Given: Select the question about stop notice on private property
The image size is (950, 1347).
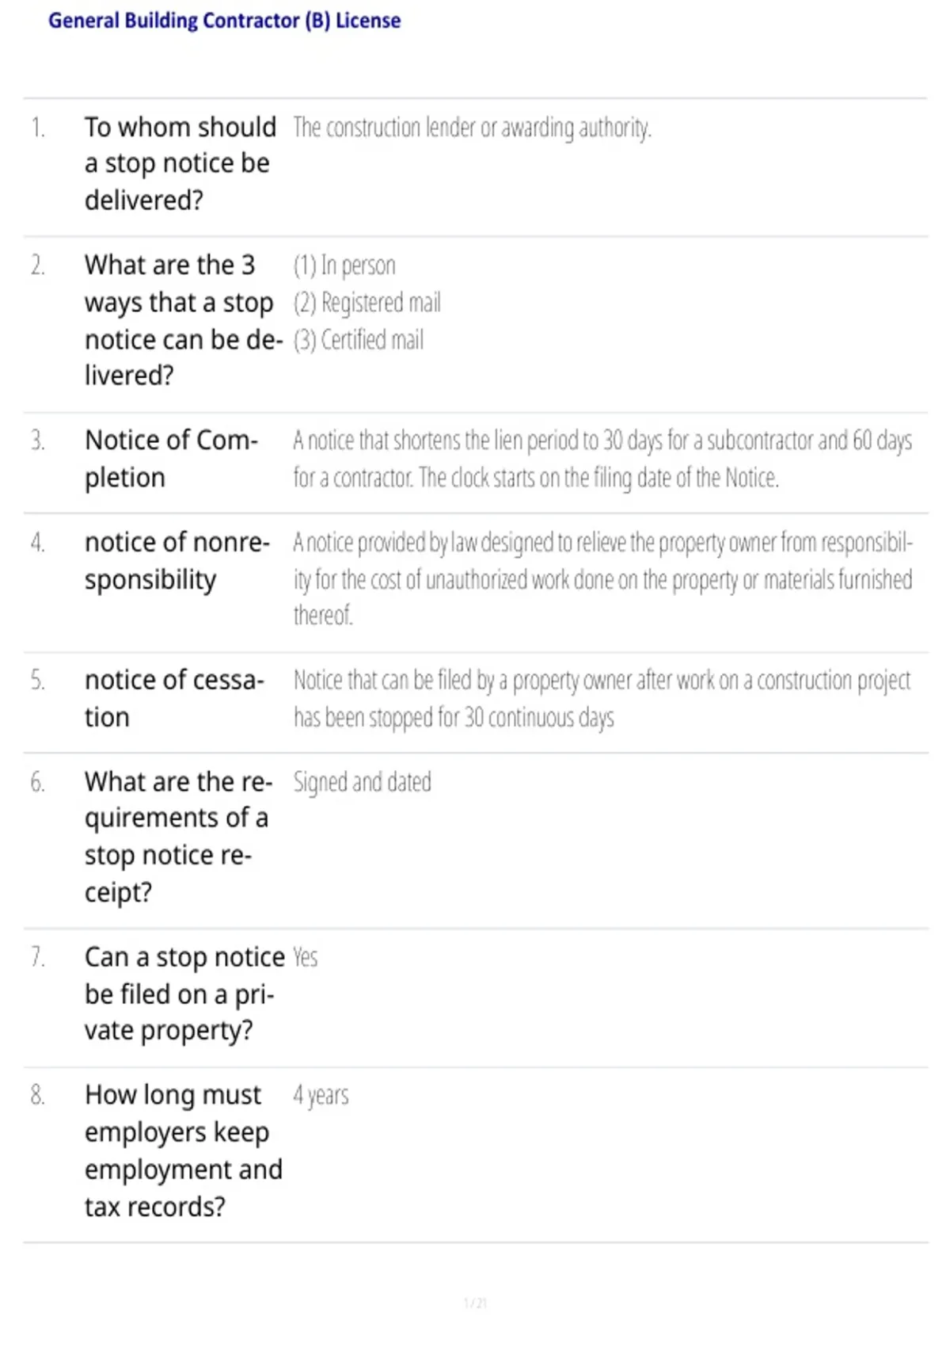Looking at the screenshot, I should 184,994.
